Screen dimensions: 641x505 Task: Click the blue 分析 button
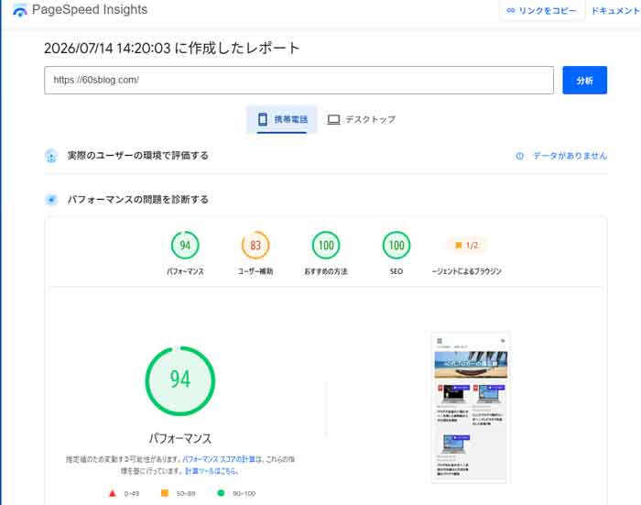(584, 81)
